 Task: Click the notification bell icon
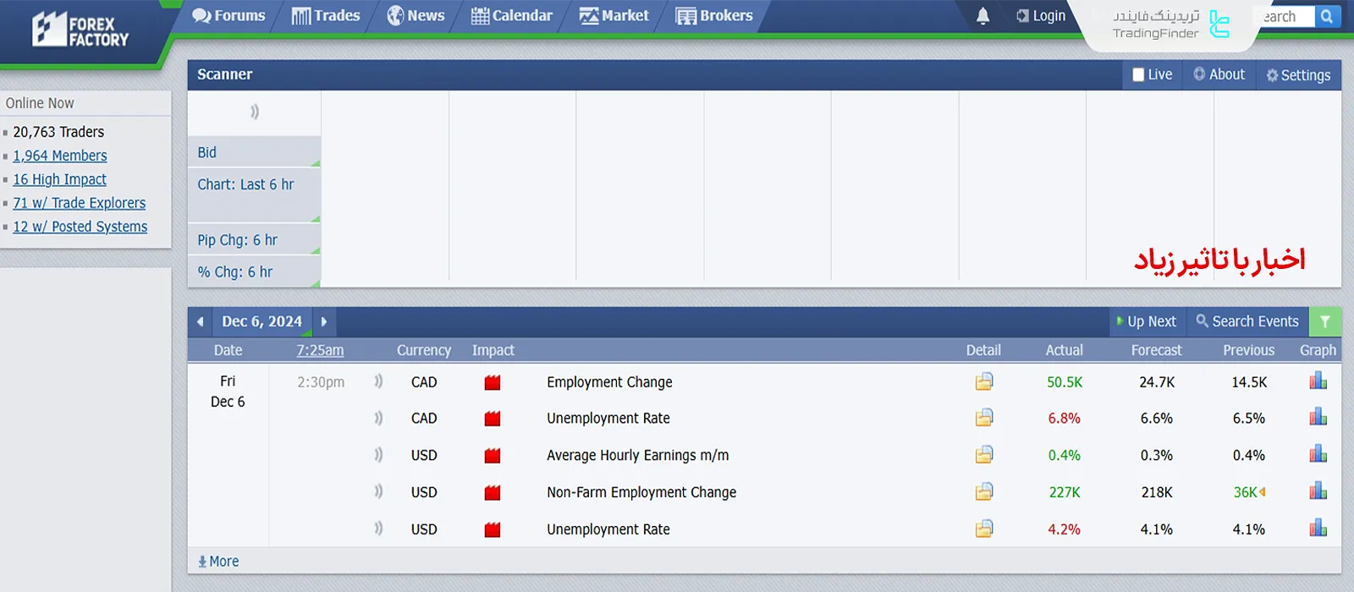pyautogui.click(x=982, y=16)
